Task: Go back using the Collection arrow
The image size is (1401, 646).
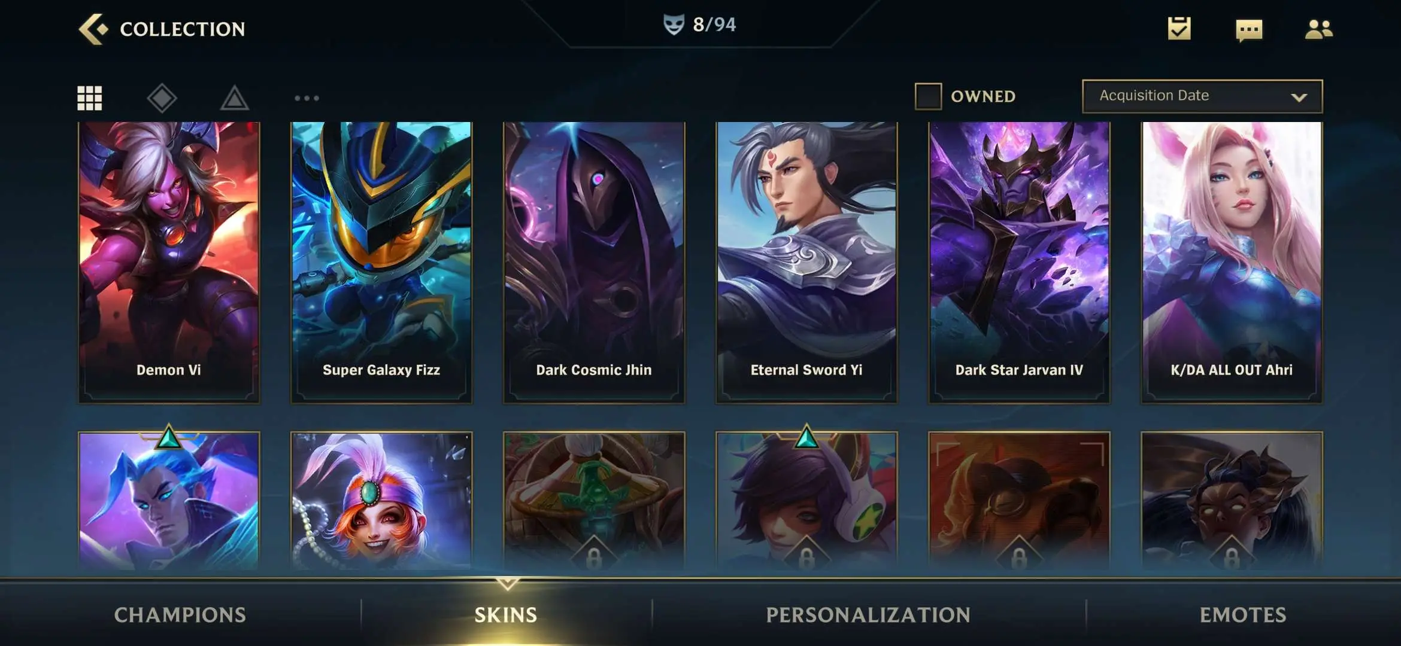Action: [93, 29]
